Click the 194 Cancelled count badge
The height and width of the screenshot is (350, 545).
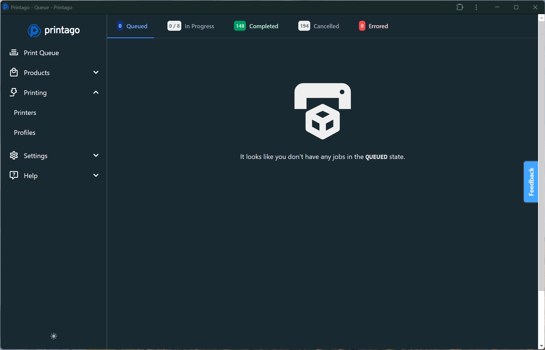coord(304,26)
